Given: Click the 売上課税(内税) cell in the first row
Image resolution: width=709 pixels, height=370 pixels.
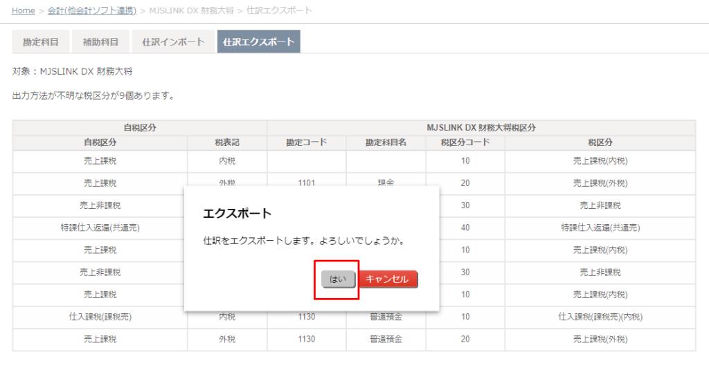Looking at the screenshot, I should point(600,161).
